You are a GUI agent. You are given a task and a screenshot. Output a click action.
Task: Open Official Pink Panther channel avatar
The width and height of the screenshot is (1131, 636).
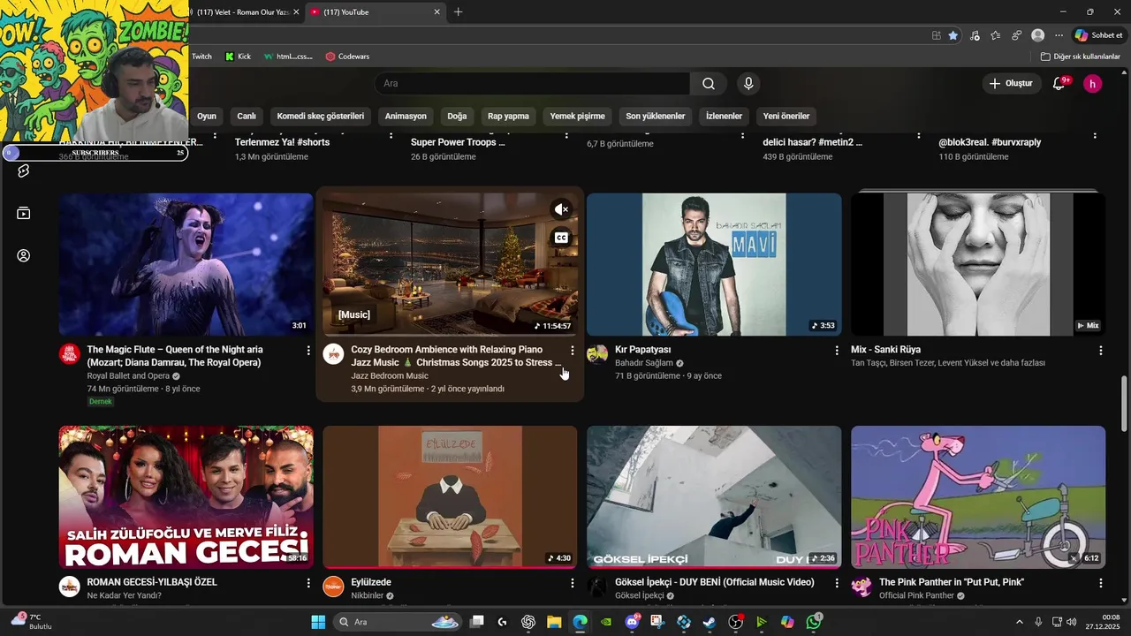862,587
